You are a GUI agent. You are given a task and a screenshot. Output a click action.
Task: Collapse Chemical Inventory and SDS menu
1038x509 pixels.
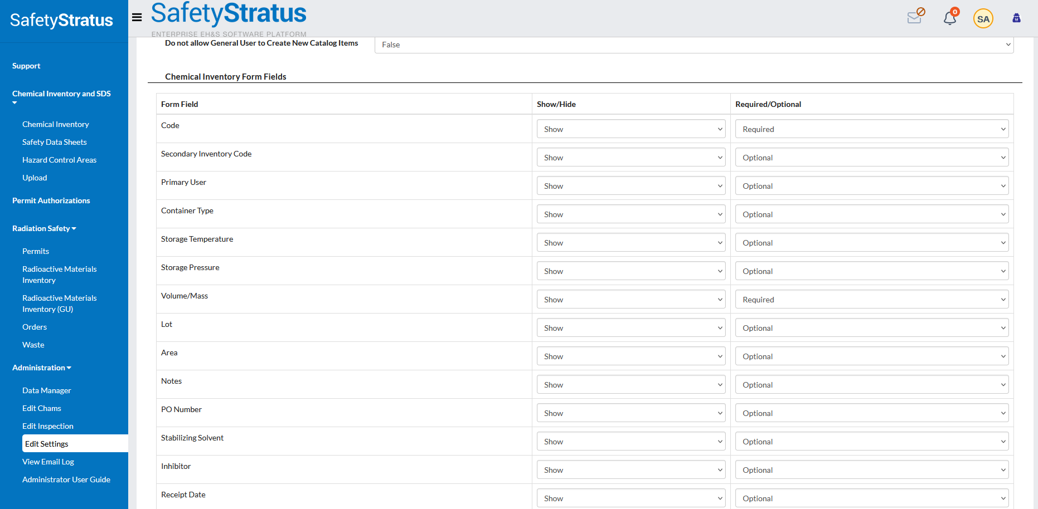[61, 97]
